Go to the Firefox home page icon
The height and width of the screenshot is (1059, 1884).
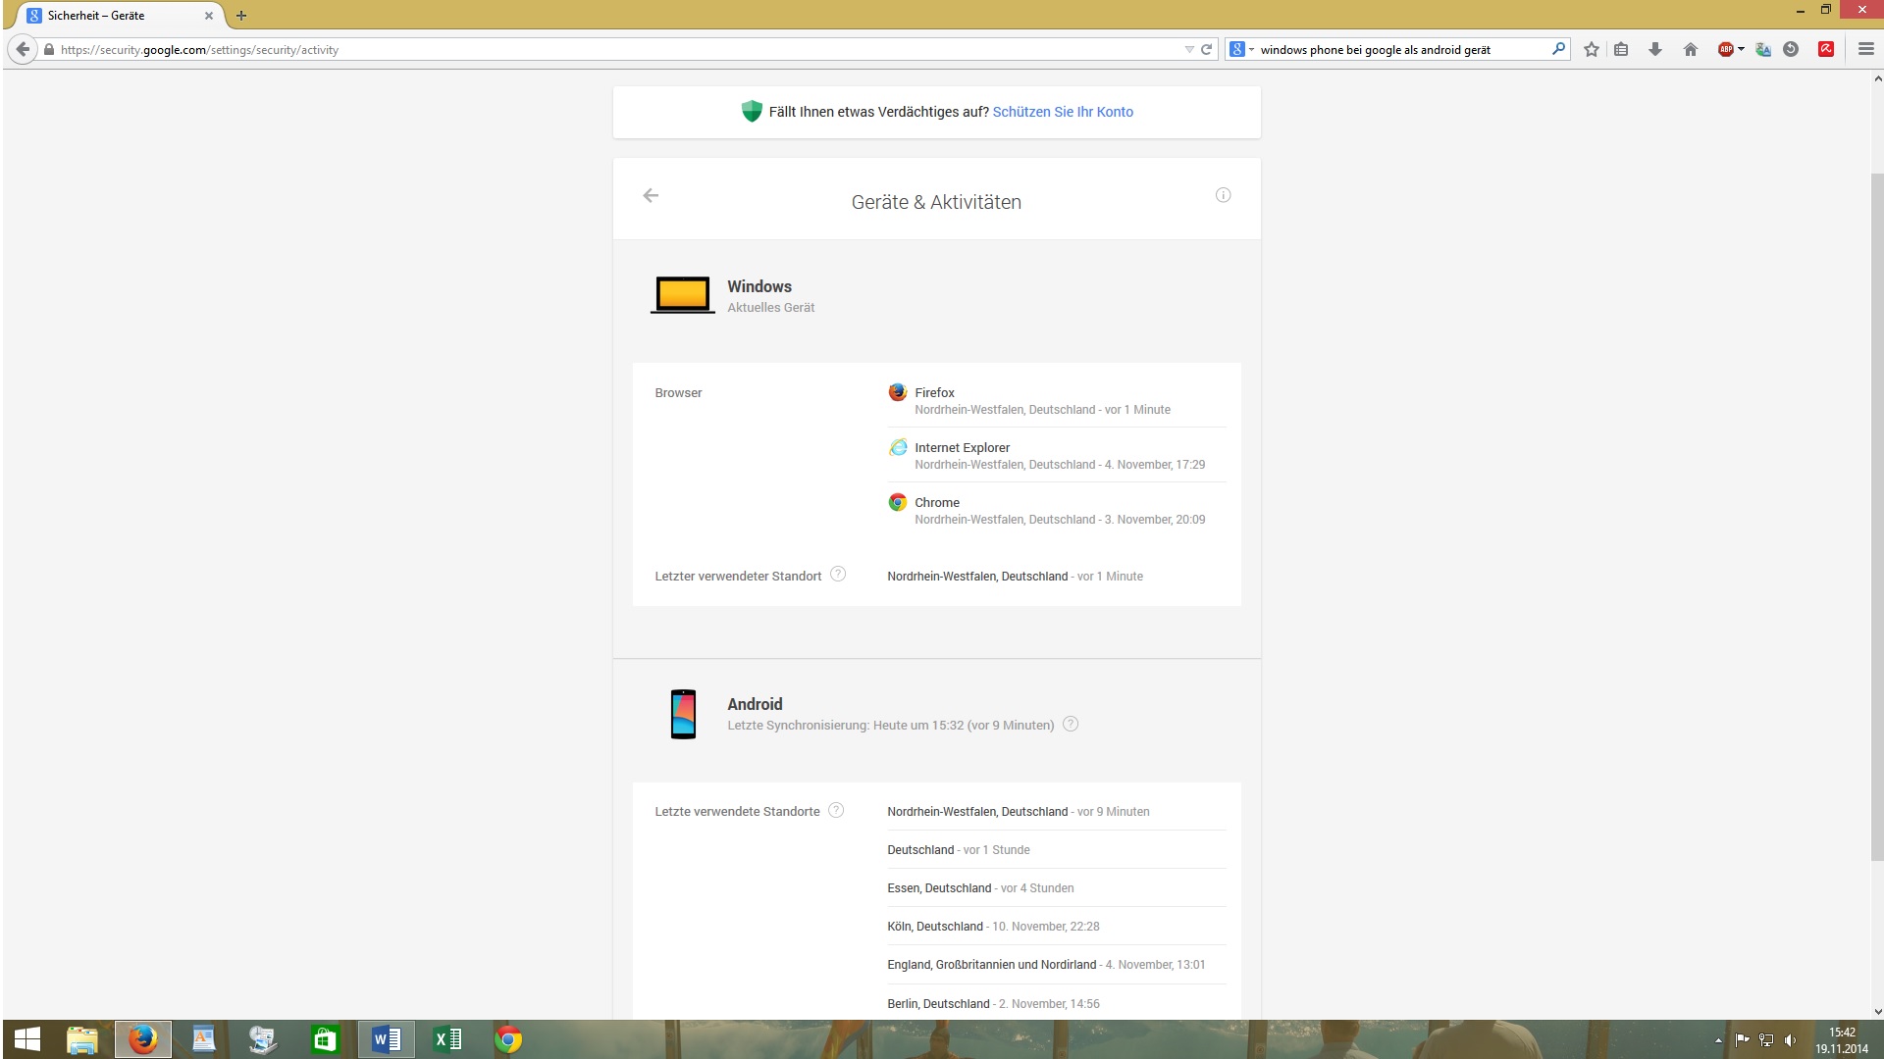coord(1690,49)
